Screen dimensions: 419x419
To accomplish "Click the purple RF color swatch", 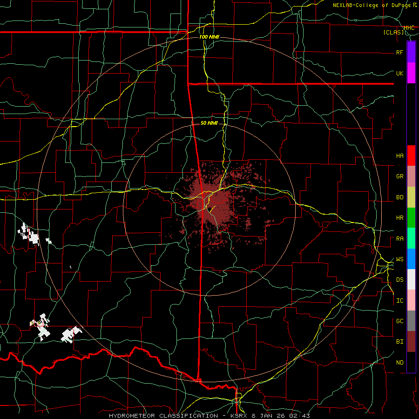I will pyautogui.click(x=411, y=52).
